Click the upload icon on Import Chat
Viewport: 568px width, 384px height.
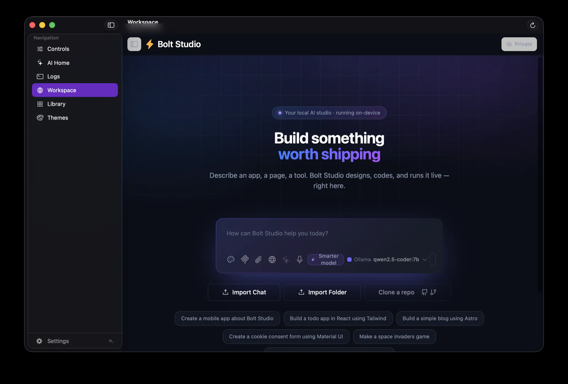(x=225, y=292)
